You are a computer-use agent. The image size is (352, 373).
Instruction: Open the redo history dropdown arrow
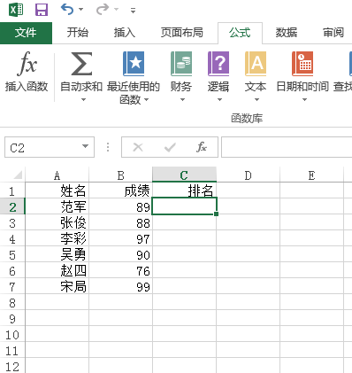(116, 10)
